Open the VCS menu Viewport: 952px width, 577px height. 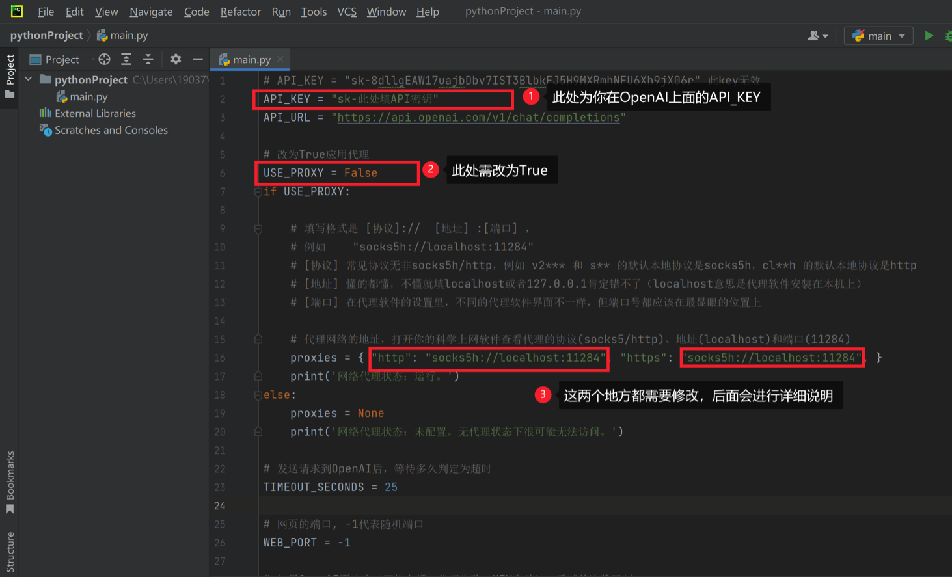tap(347, 12)
